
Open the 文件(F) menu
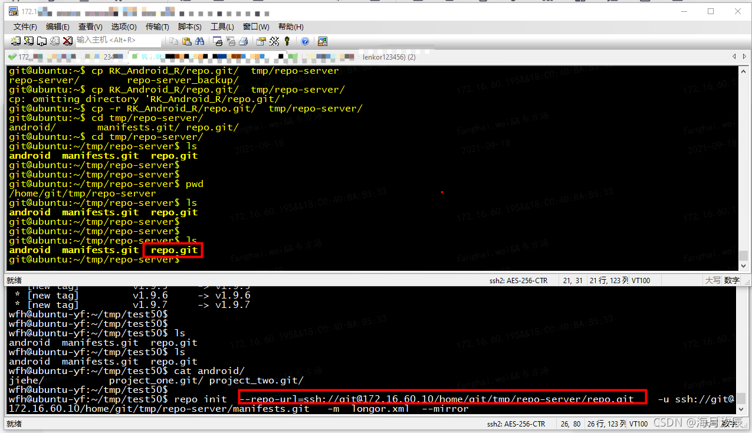pos(25,27)
